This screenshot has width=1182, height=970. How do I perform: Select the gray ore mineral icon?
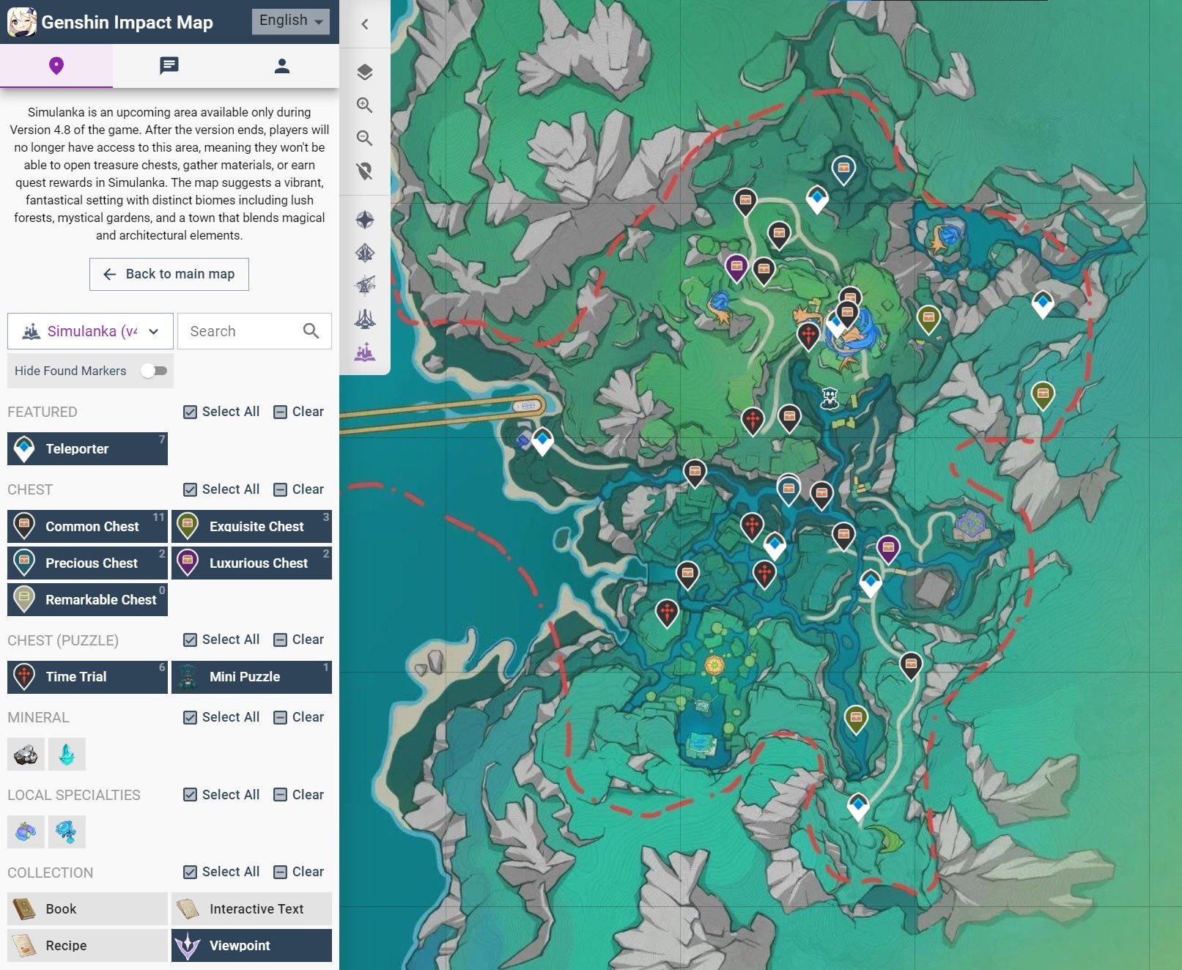(26, 754)
